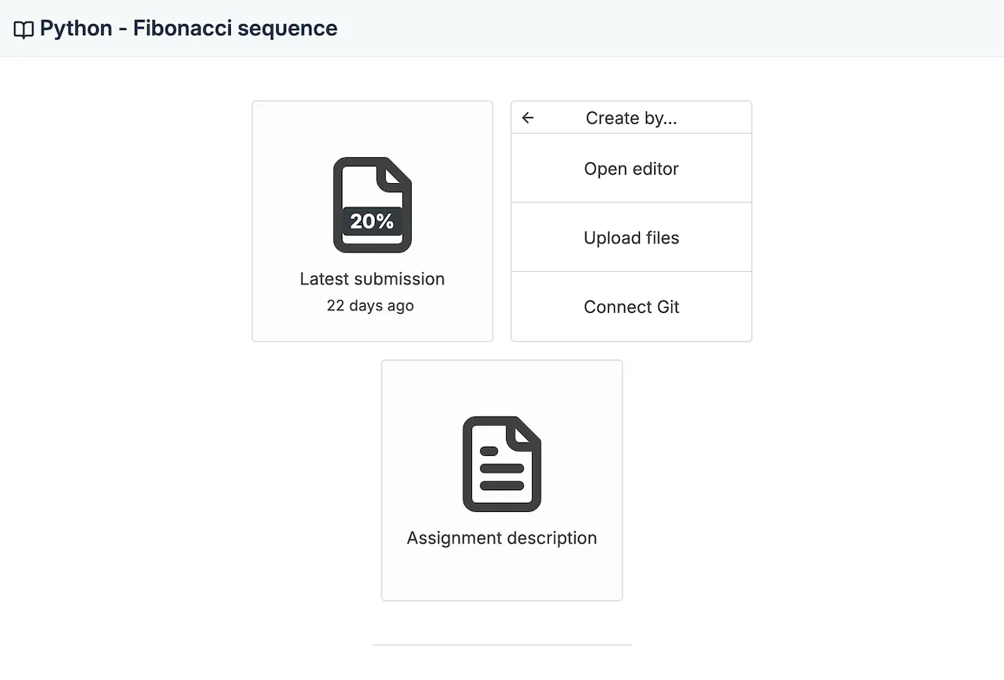Image resolution: width=1004 pixels, height=680 pixels.
Task: Click the open-book icon beside the assignment title
Action: 23,28
